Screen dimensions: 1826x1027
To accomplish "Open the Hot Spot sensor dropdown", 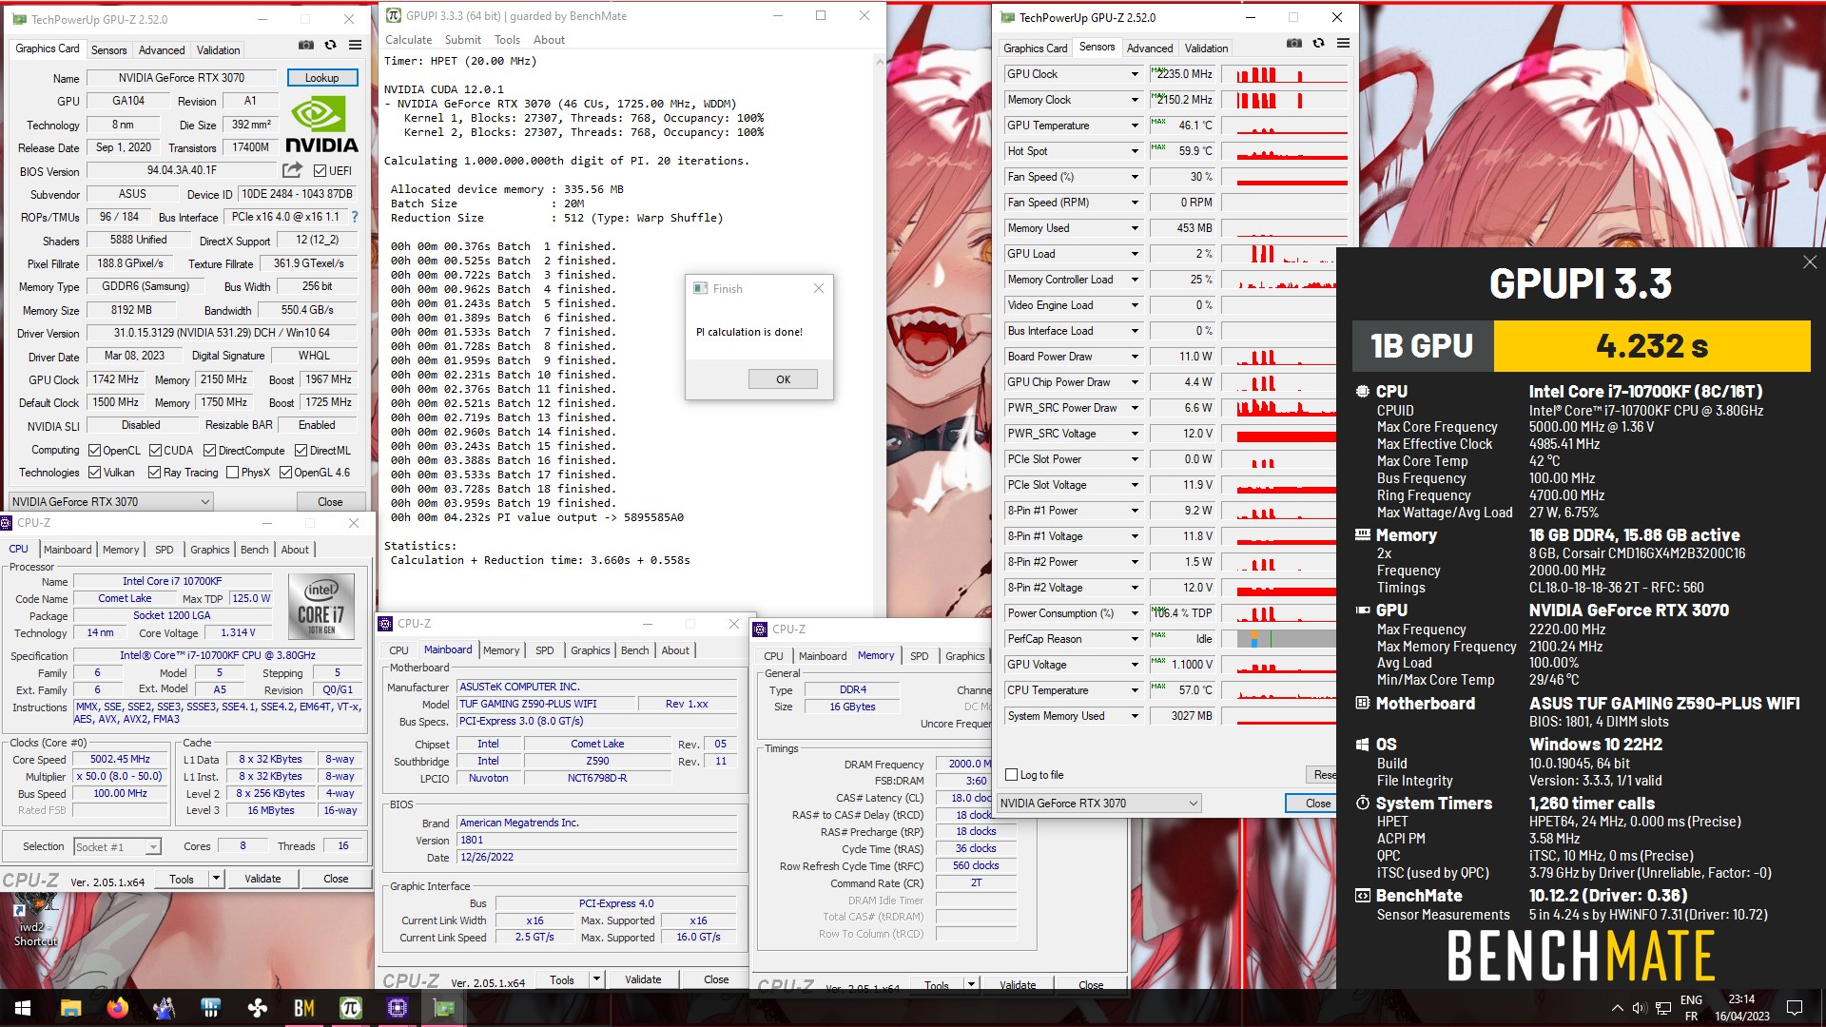I will tap(1134, 151).
